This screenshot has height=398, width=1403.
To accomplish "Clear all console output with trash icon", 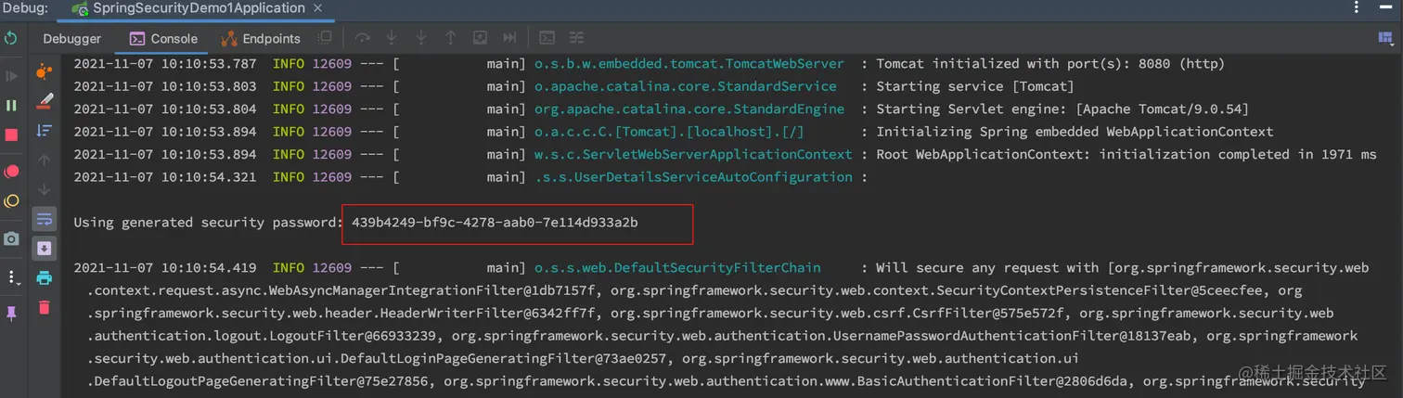I will [44, 307].
